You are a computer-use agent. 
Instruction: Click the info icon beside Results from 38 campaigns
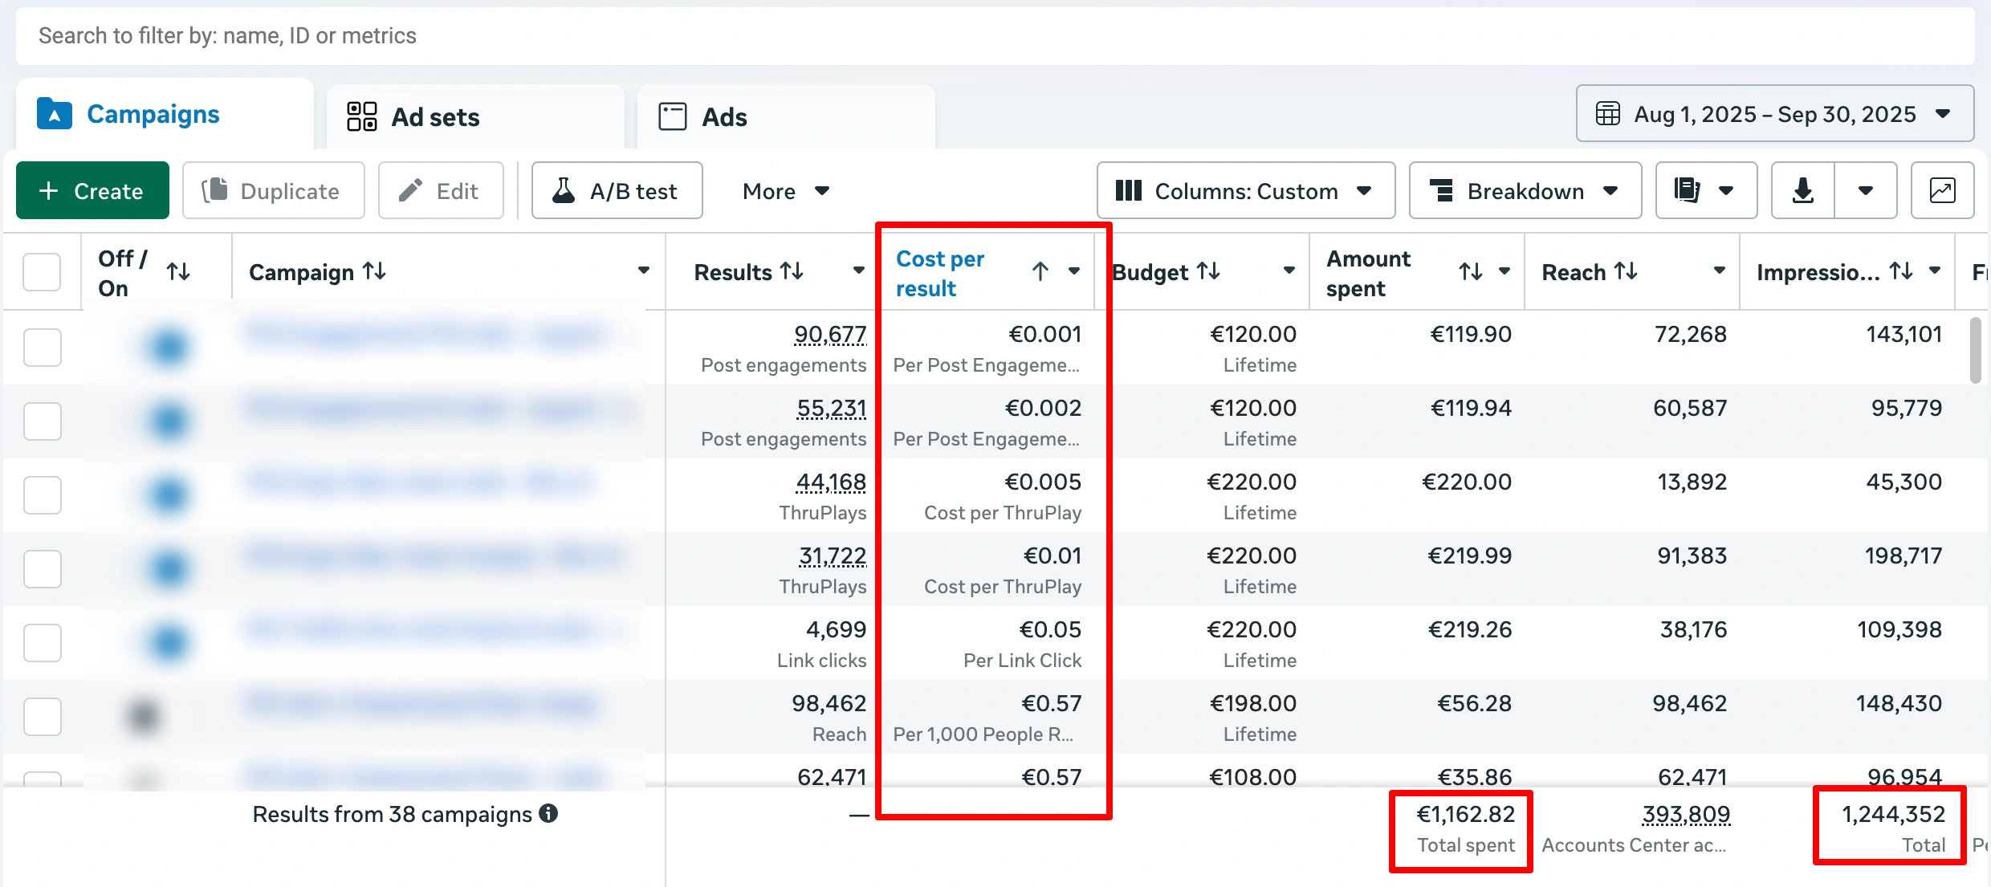tap(548, 814)
